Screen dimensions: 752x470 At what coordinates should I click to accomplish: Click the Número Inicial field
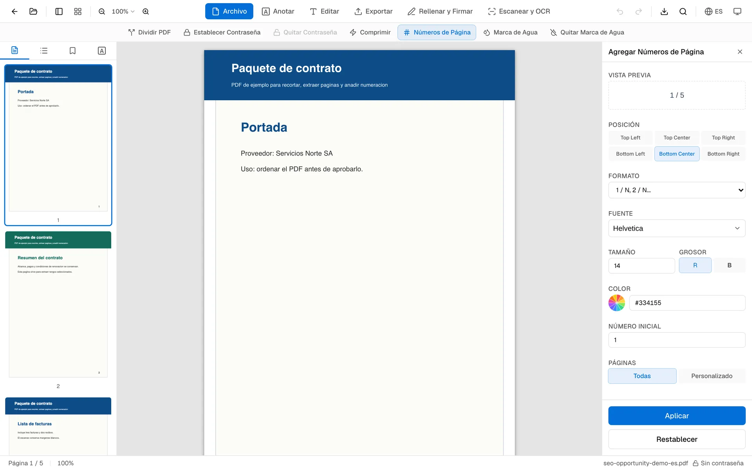677,340
